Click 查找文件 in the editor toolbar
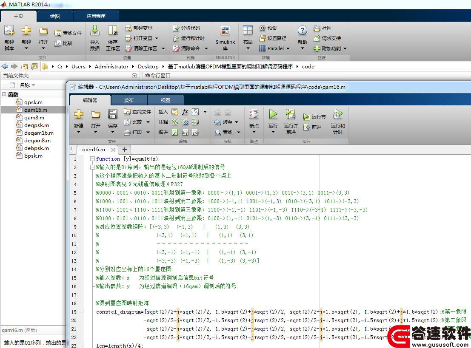Screen dimensions: 471x348 point(137,112)
